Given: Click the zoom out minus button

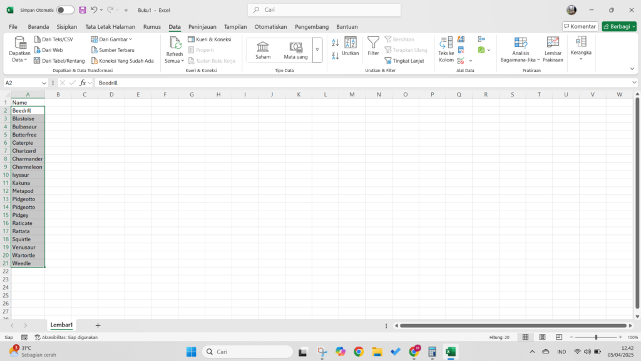Looking at the screenshot, I should (x=572, y=337).
